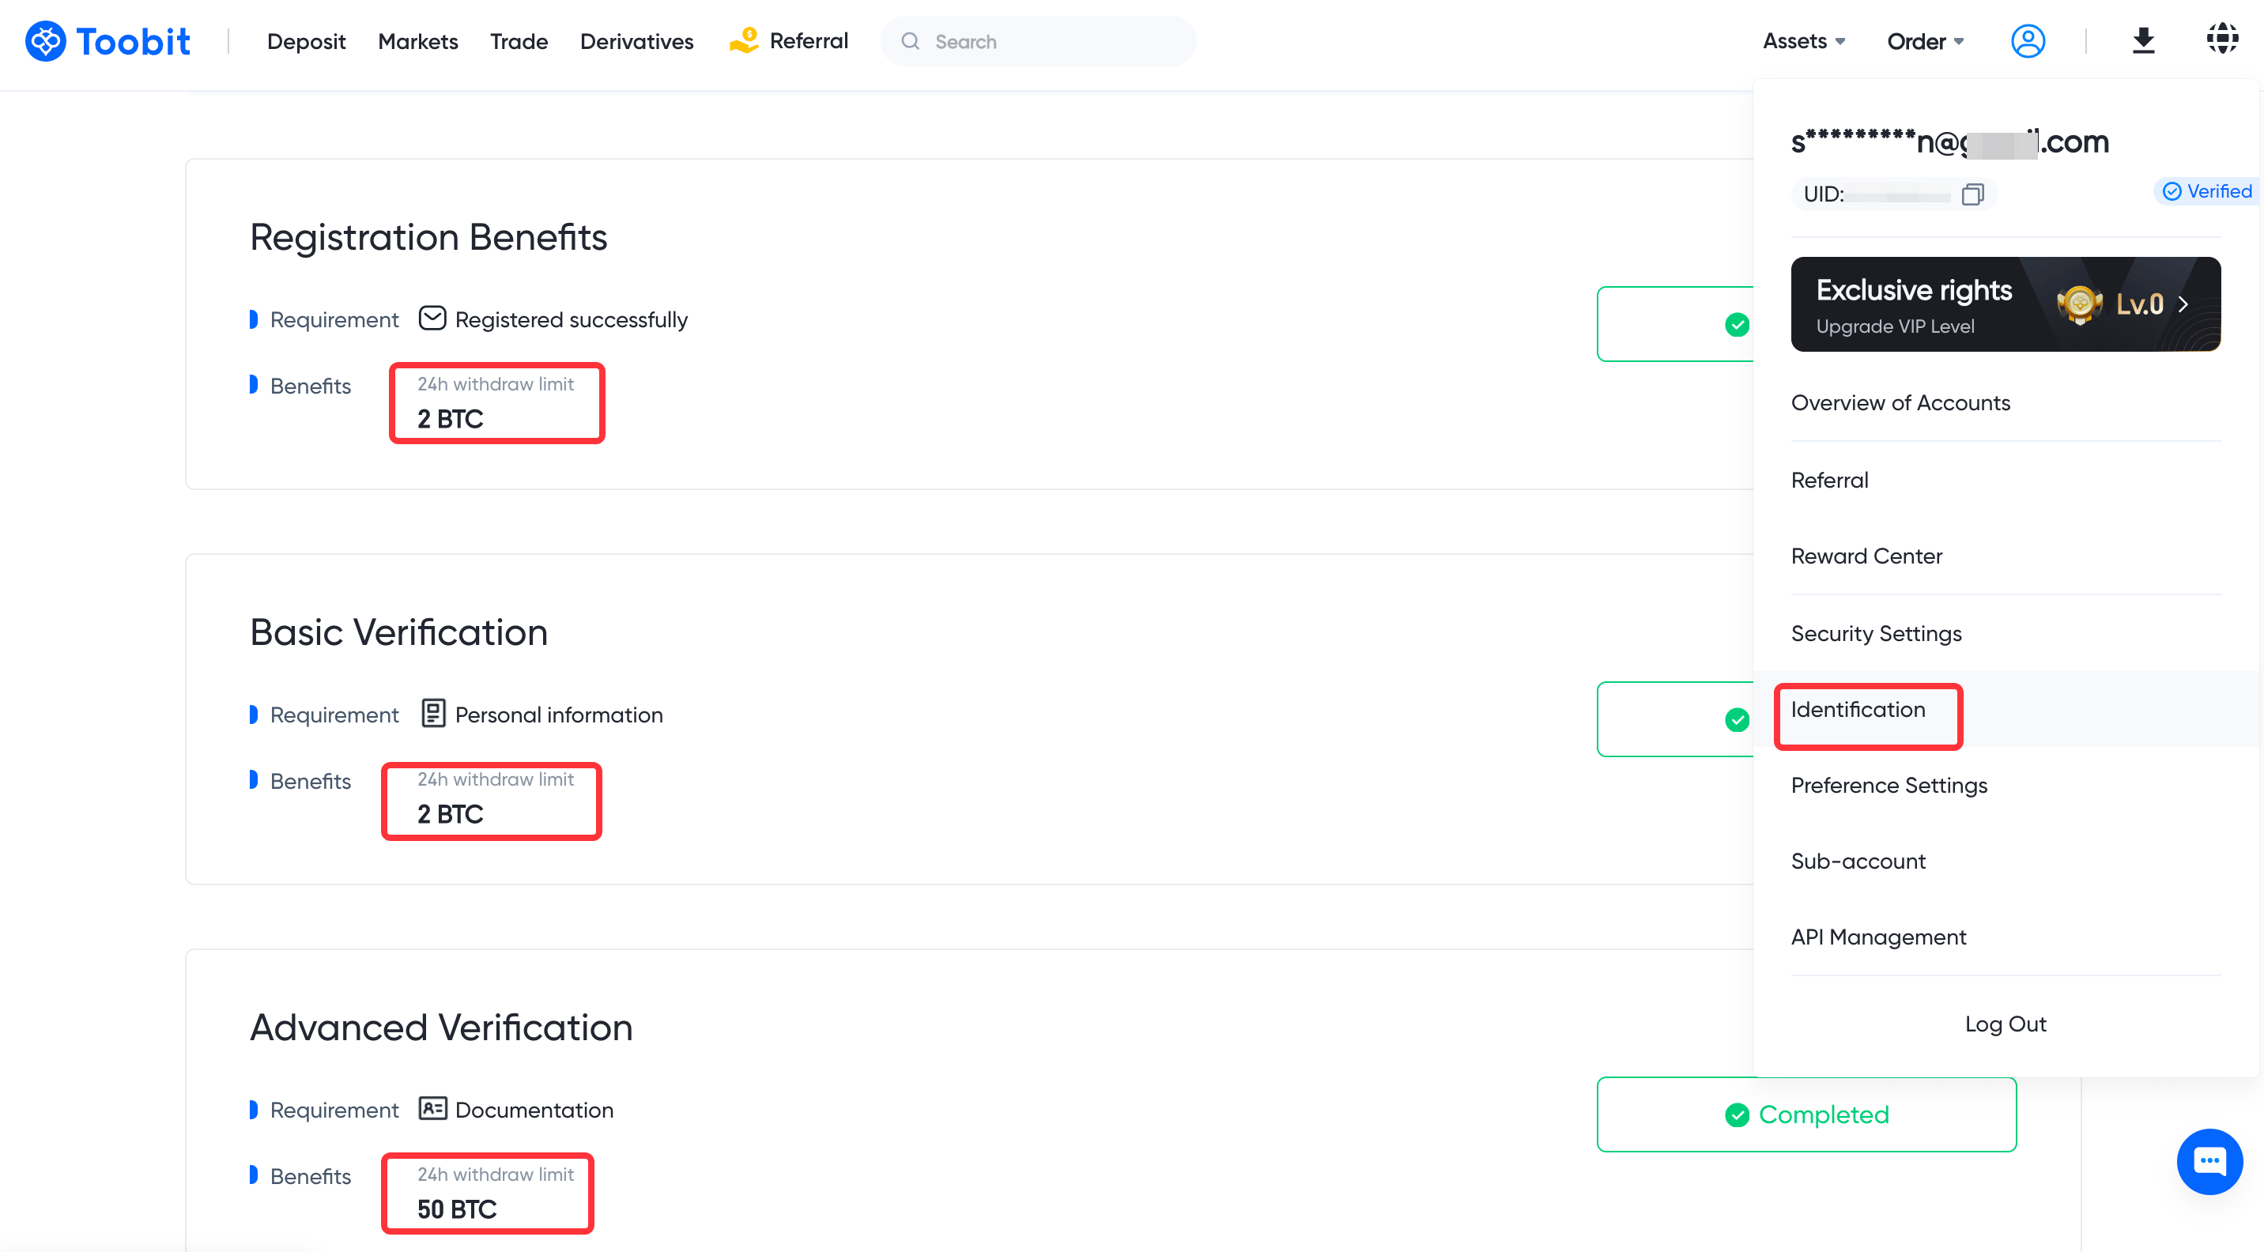Select Identification from the account menu
2264x1252 pixels.
pyautogui.click(x=1858, y=710)
